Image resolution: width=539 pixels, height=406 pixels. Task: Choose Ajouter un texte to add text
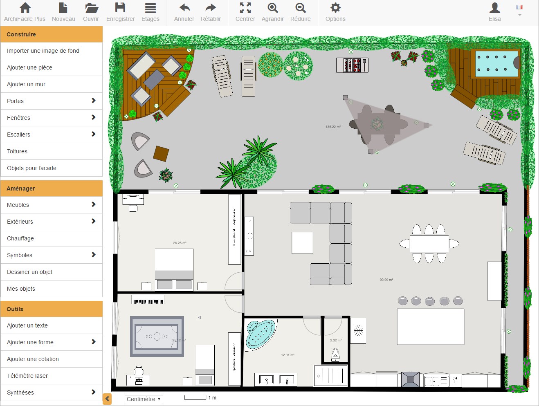(51, 325)
